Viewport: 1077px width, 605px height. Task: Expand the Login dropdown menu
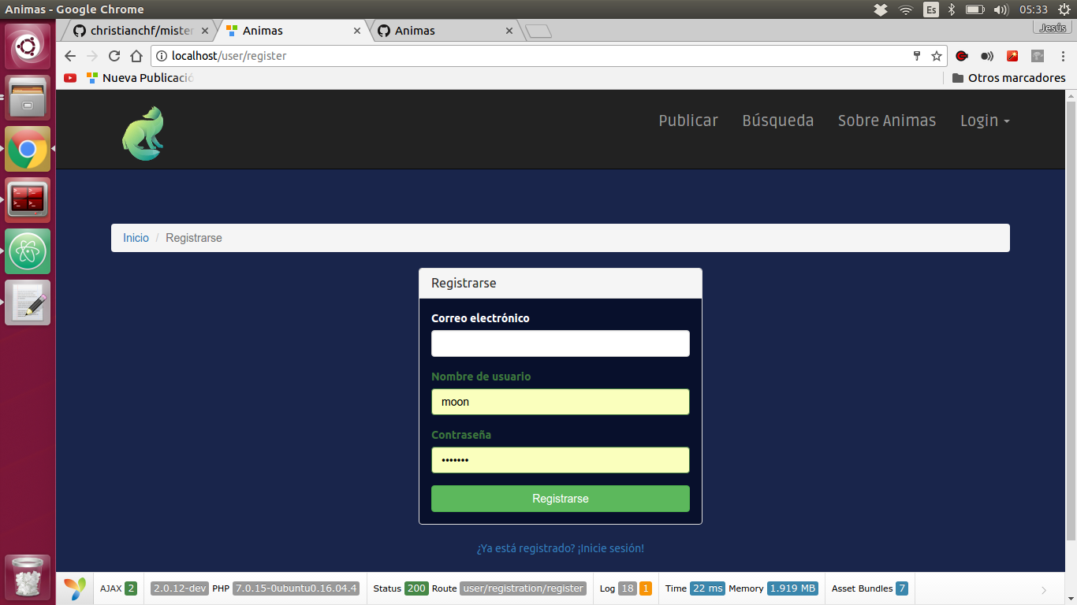pyautogui.click(x=984, y=121)
